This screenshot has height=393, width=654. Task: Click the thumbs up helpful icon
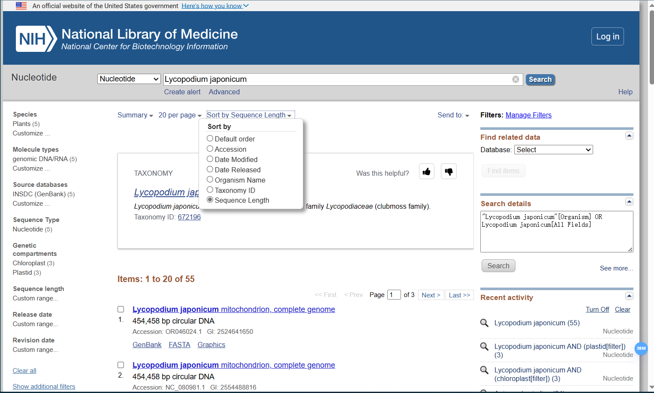coord(426,171)
